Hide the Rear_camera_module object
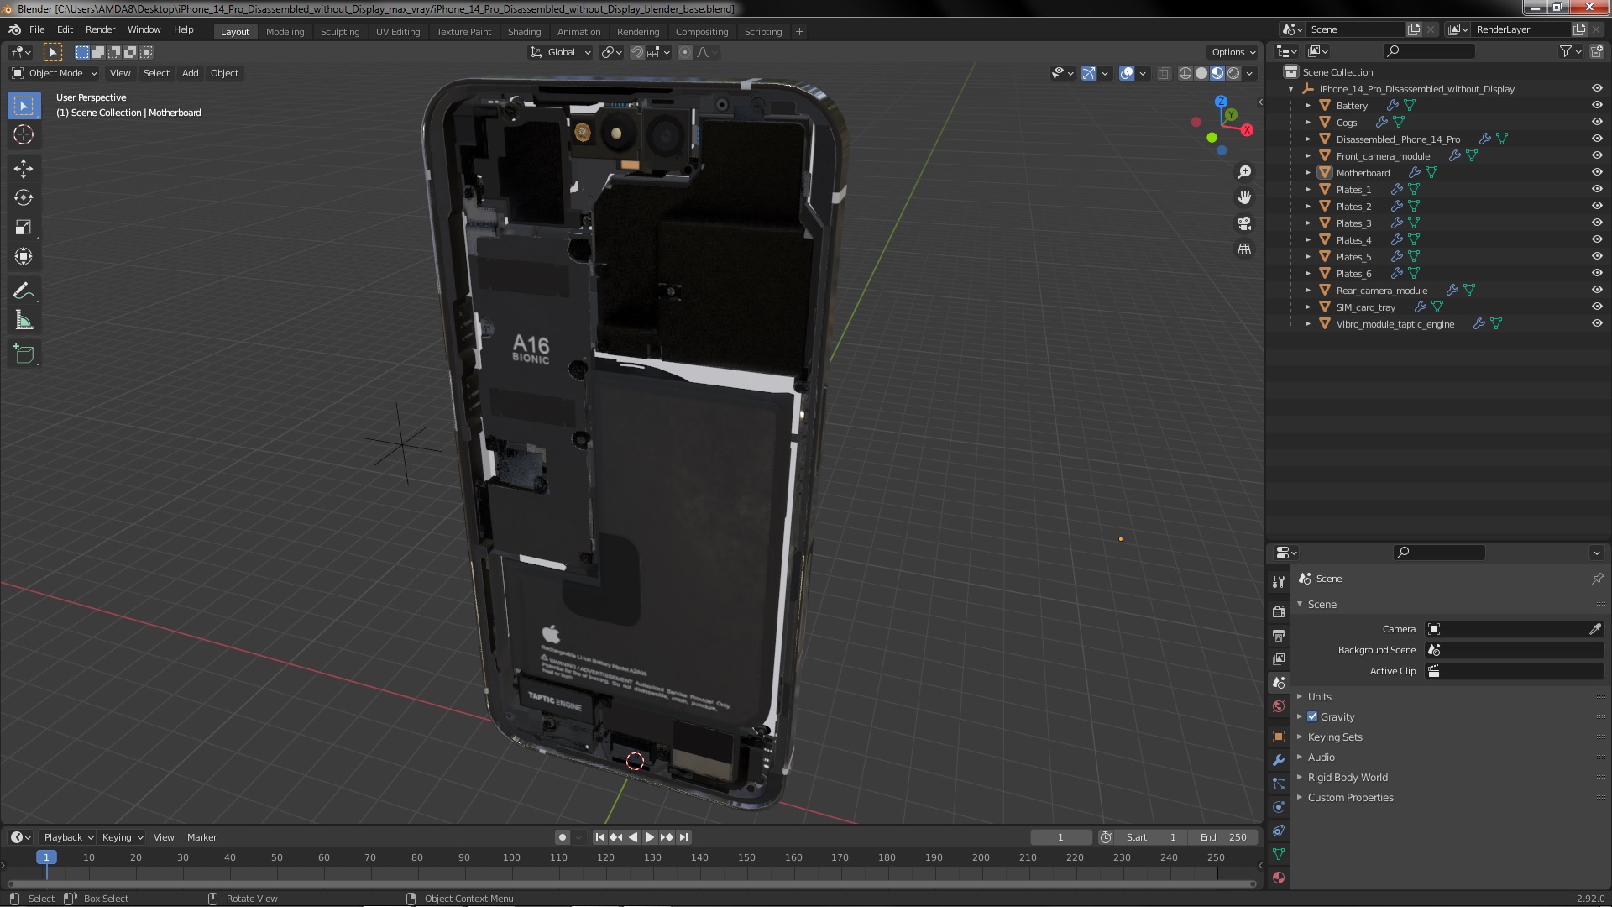The height and width of the screenshot is (907, 1612). [x=1597, y=290]
